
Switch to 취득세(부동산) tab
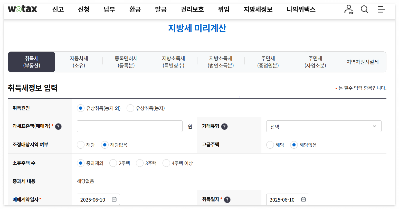coord(32,62)
